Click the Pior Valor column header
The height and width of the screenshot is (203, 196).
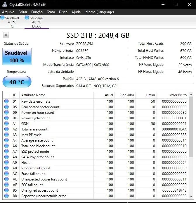pyautogui.click(x=125, y=95)
